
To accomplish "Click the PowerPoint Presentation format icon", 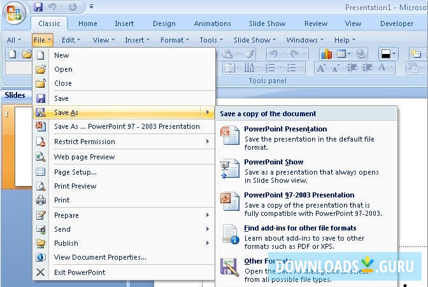I will click(229, 135).
